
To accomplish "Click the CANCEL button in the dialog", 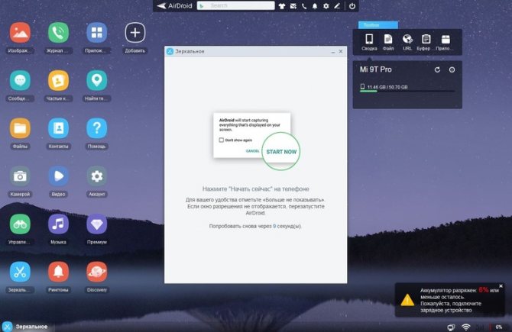I will (252, 151).
